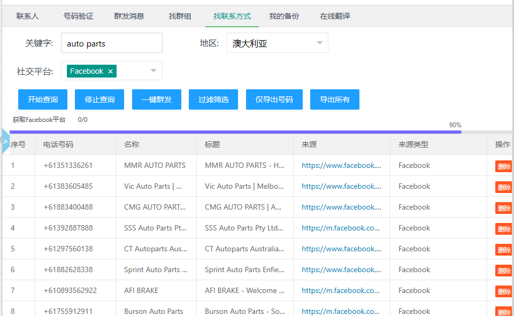
Task: Open CMG AUTO PARTS source link
Action: tap(341, 207)
